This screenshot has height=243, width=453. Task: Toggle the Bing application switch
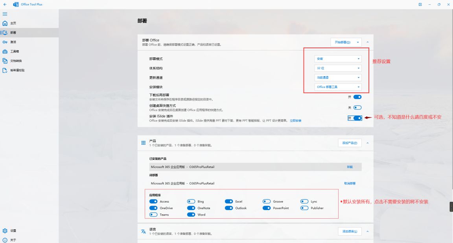click(191, 201)
